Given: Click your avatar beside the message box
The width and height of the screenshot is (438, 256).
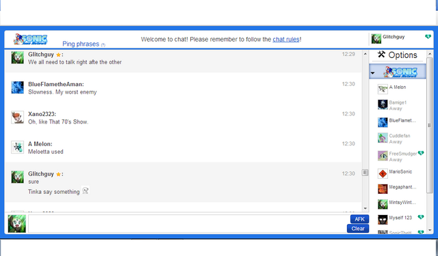Looking at the screenshot, I should click(x=16, y=224).
